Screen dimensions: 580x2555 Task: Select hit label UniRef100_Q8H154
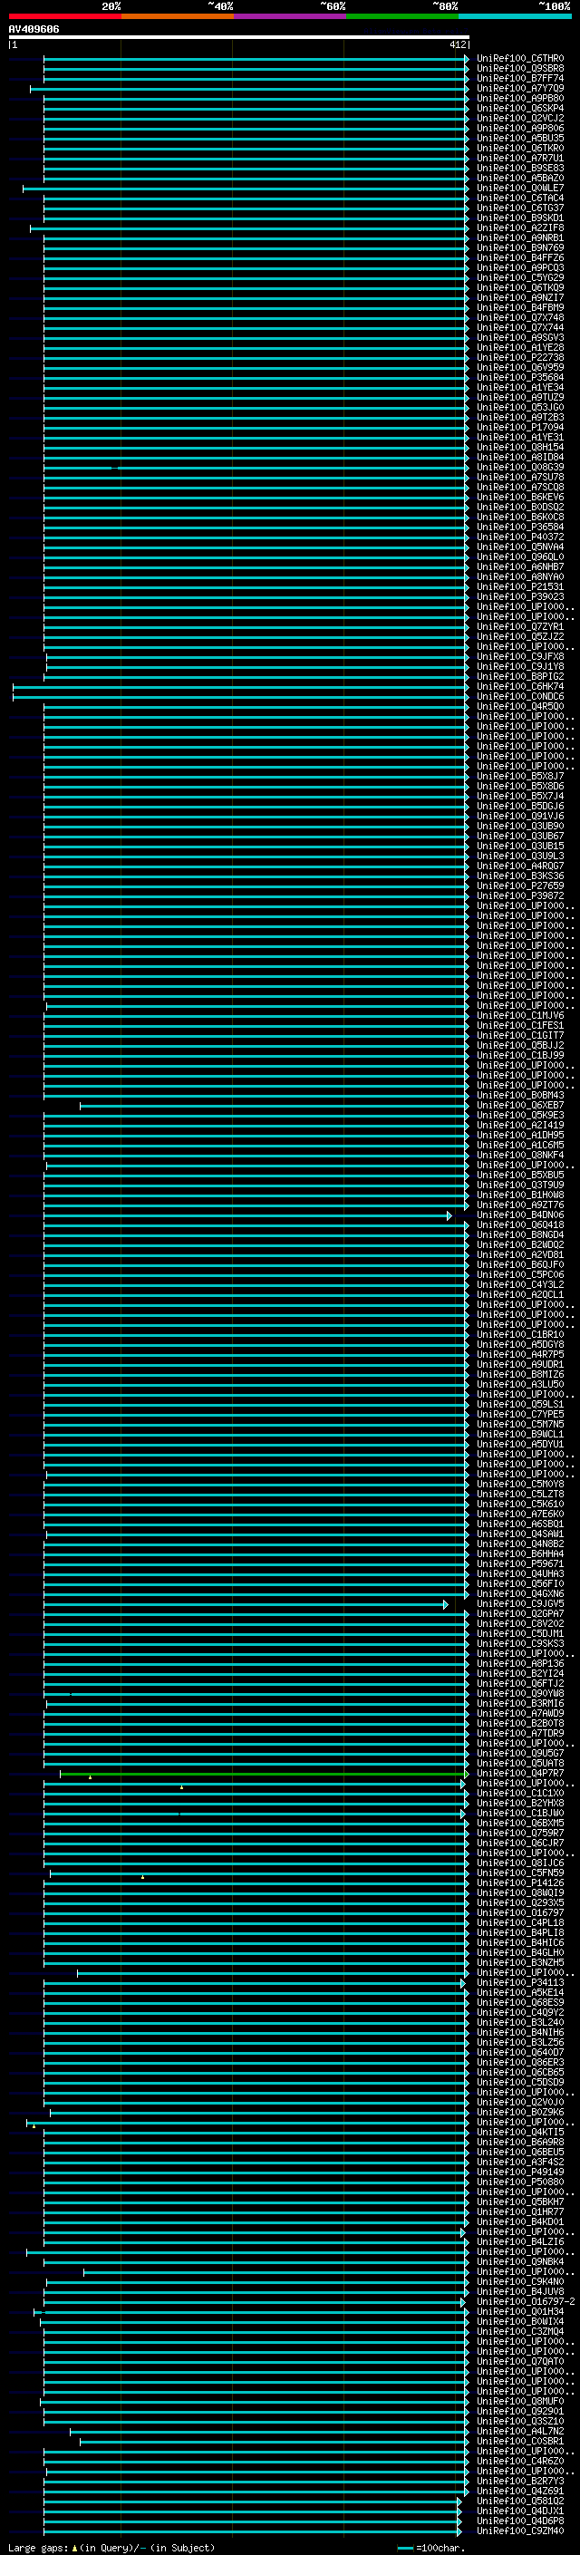(520, 448)
